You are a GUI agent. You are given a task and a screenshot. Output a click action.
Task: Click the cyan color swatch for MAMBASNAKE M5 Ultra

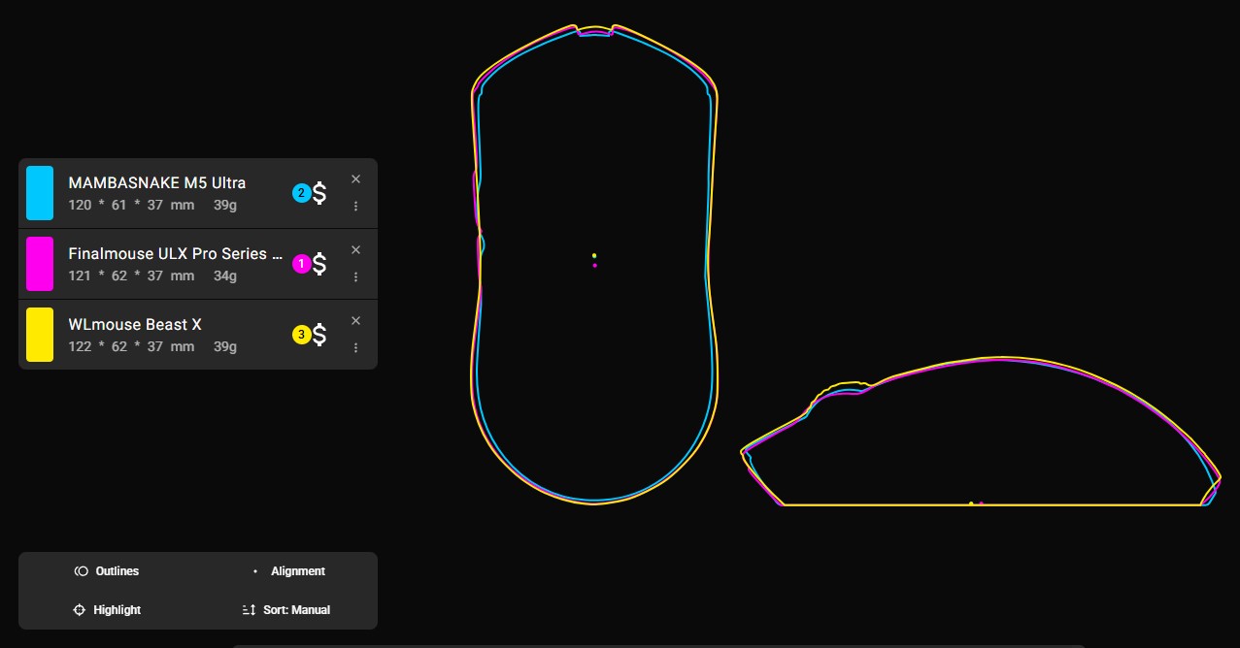click(x=40, y=193)
